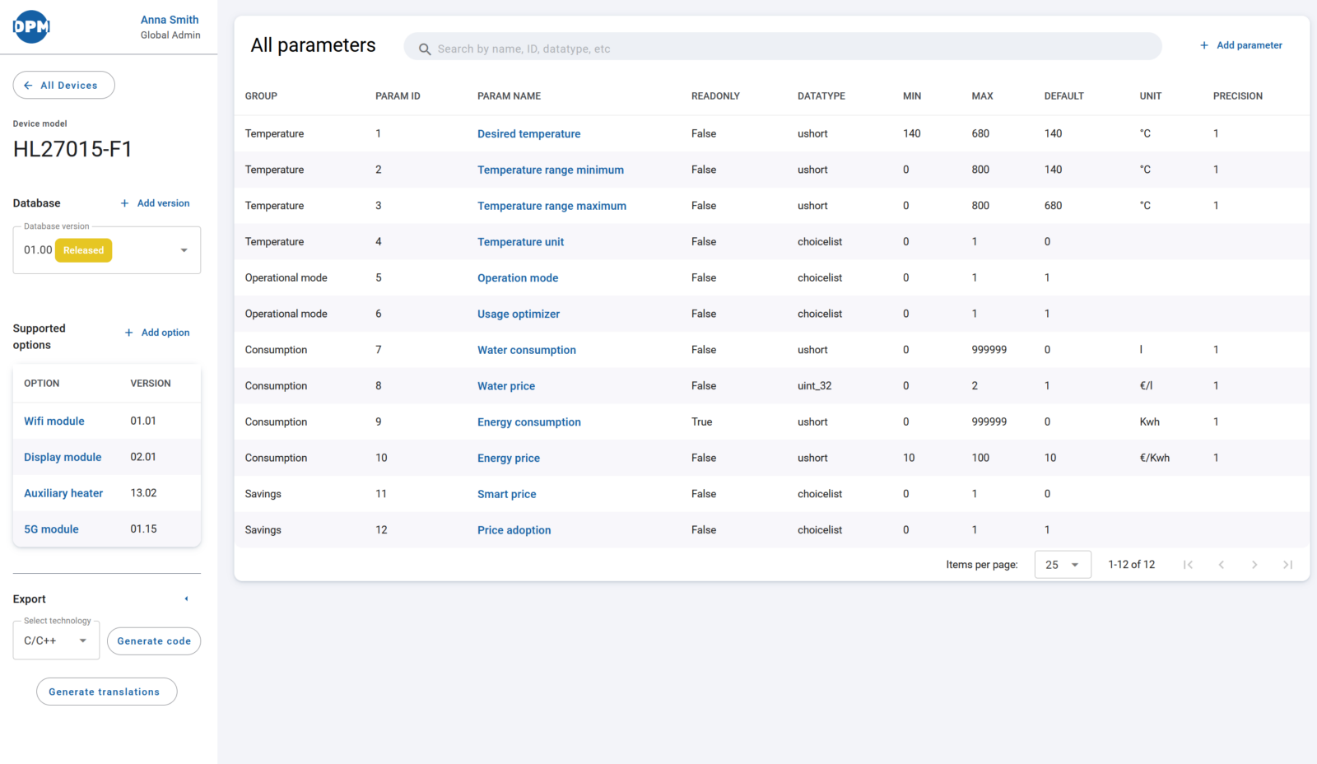Click the plus icon beside Add parameter
This screenshot has width=1317, height=764.
(x=1204, y=45)
